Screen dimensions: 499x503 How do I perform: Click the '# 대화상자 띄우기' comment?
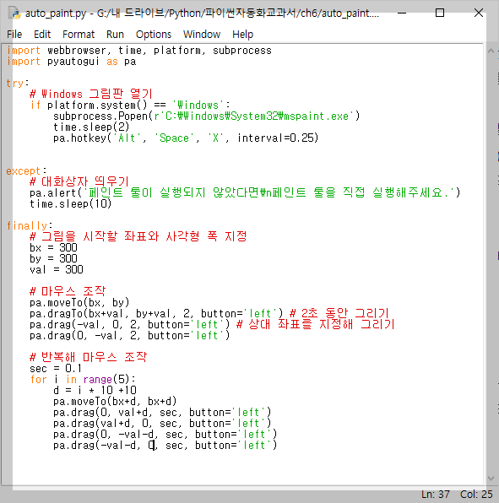pos(79,182)
